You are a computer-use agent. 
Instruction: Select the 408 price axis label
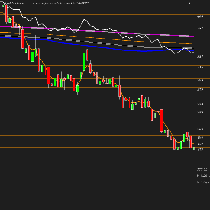tap(200, 16)
